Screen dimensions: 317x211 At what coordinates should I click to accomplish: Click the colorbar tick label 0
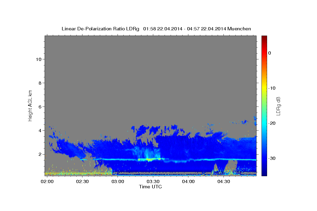coord(270,53)
